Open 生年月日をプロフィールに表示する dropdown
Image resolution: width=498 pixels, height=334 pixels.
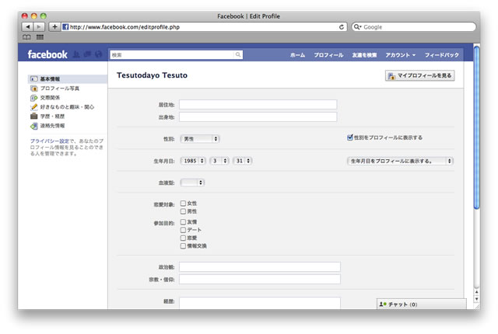pyautogui.click(x=400, y=161)
